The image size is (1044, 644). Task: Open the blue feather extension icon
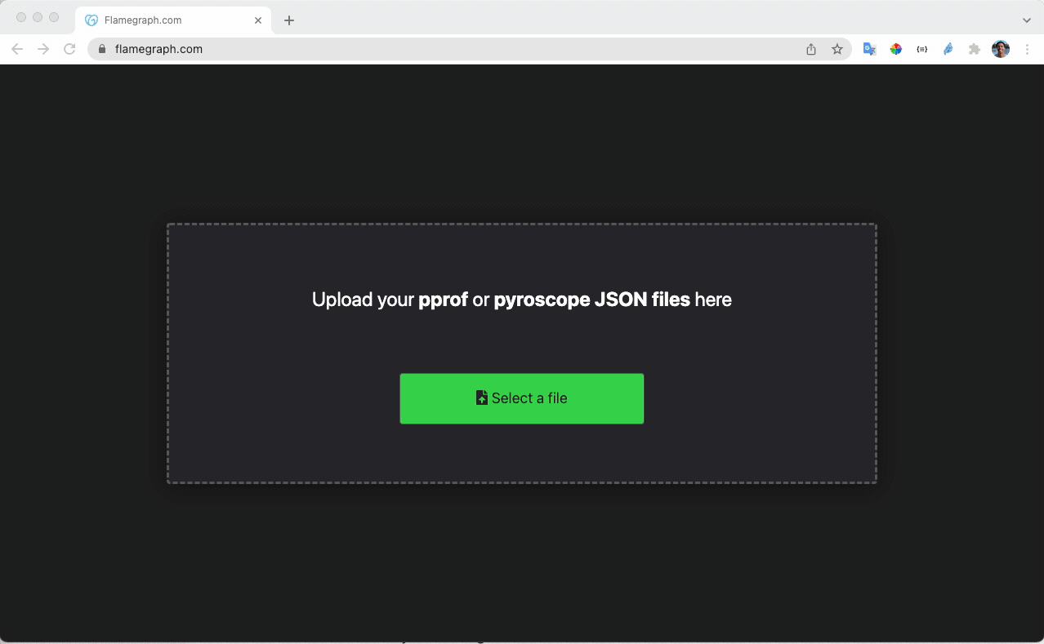[948, 49]
